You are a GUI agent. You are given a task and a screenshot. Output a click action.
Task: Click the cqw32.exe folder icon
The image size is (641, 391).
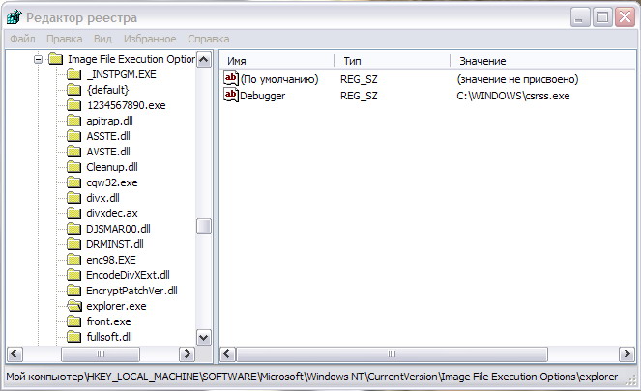(74, 182)
